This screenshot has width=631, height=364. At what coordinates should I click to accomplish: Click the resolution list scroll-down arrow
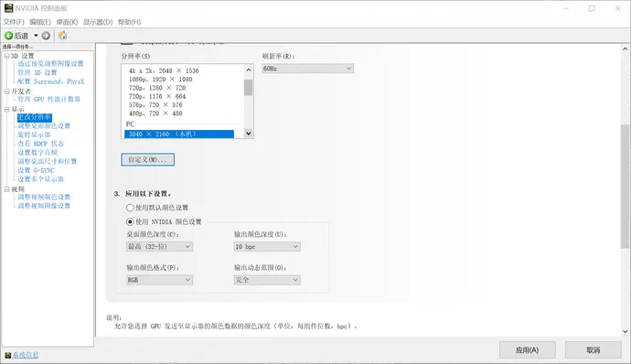click(249, 134)
